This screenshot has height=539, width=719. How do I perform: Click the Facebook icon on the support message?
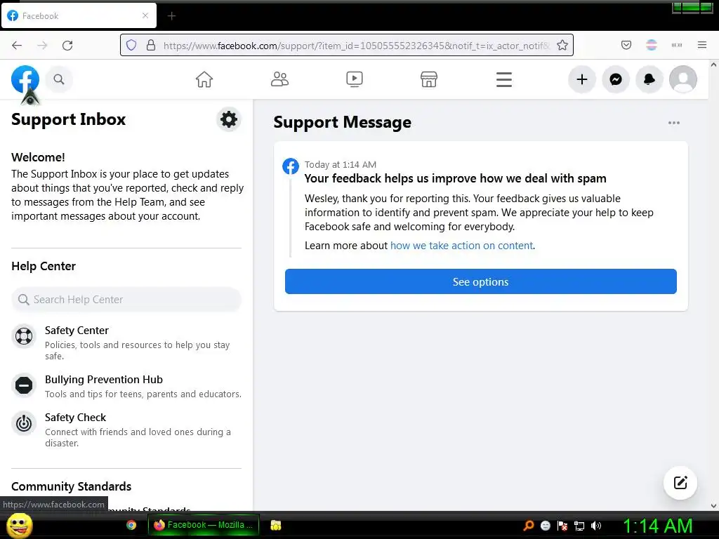(291, 166)
